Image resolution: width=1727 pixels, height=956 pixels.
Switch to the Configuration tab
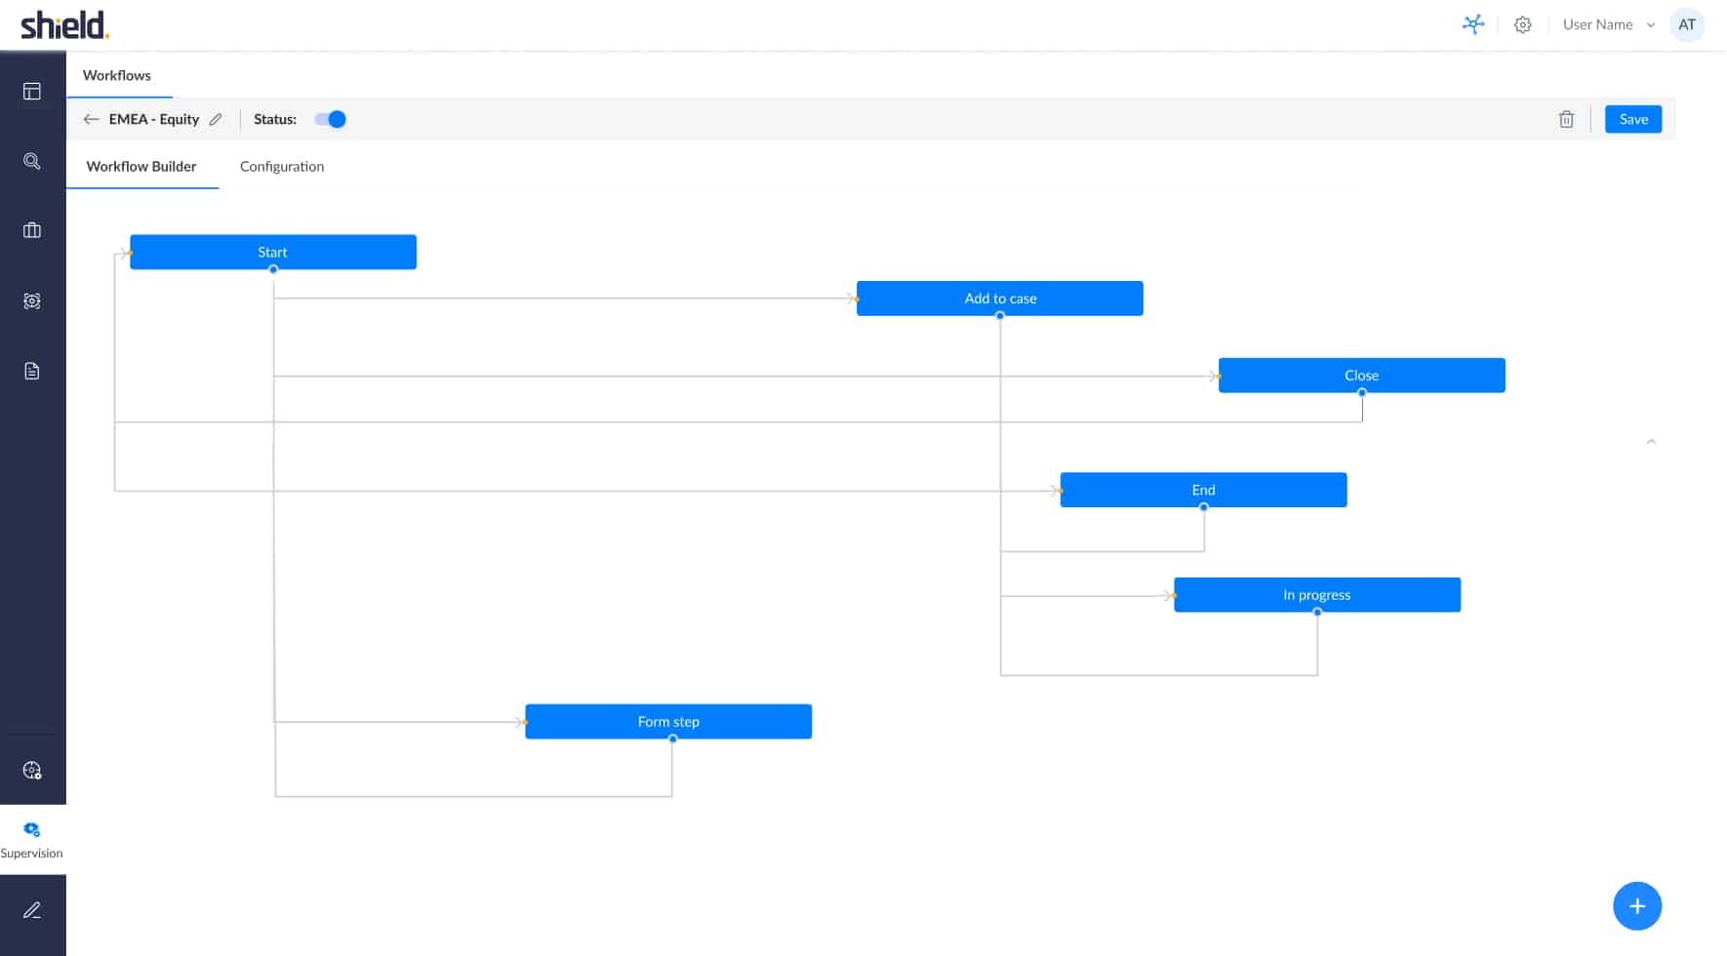click(282, 167)
